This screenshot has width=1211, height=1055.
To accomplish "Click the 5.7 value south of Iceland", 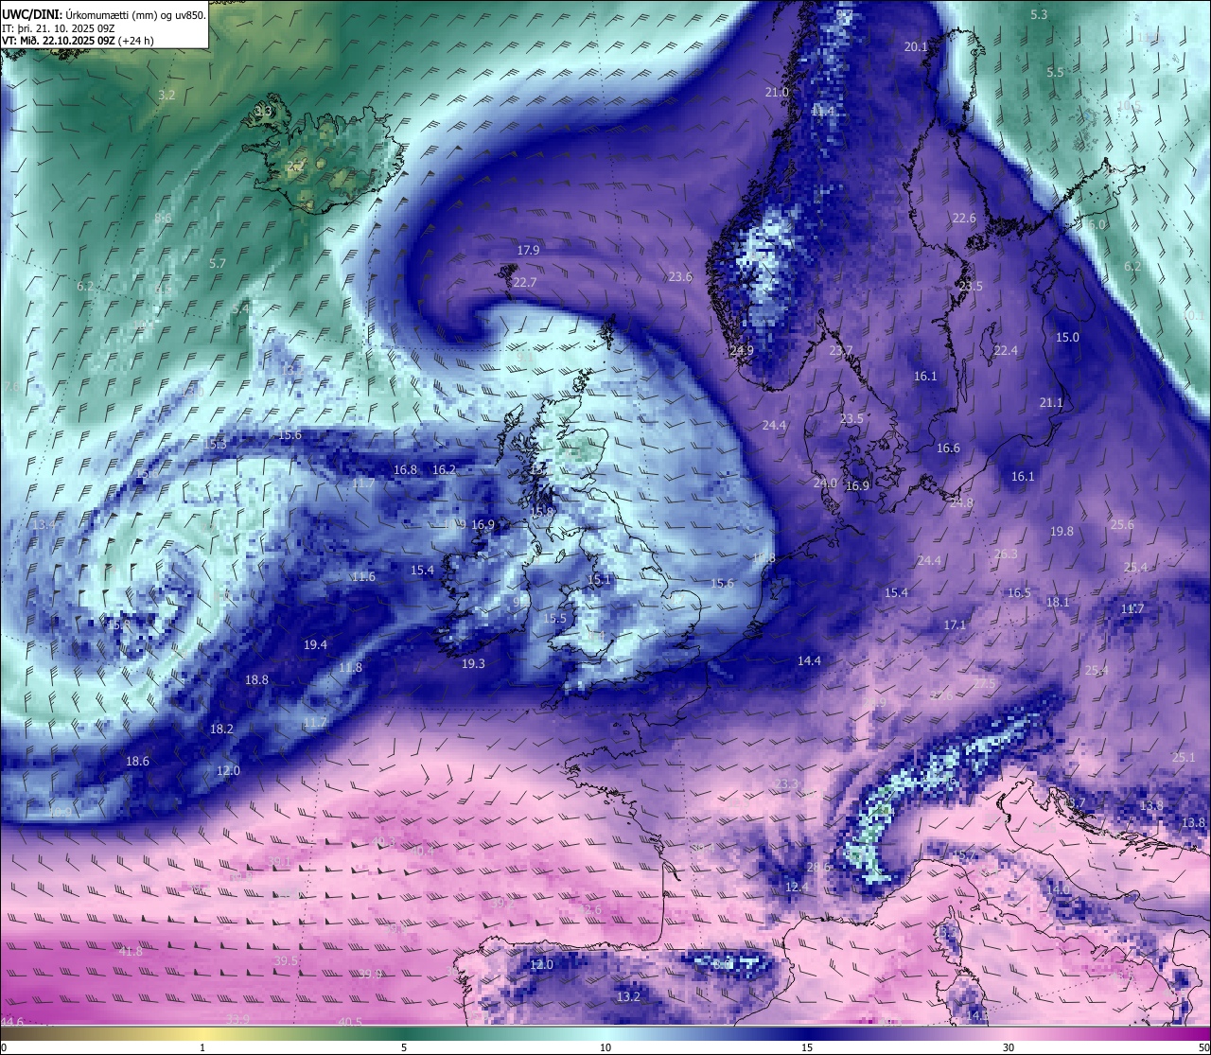I will pyautogui.click(x=218, y=263).
